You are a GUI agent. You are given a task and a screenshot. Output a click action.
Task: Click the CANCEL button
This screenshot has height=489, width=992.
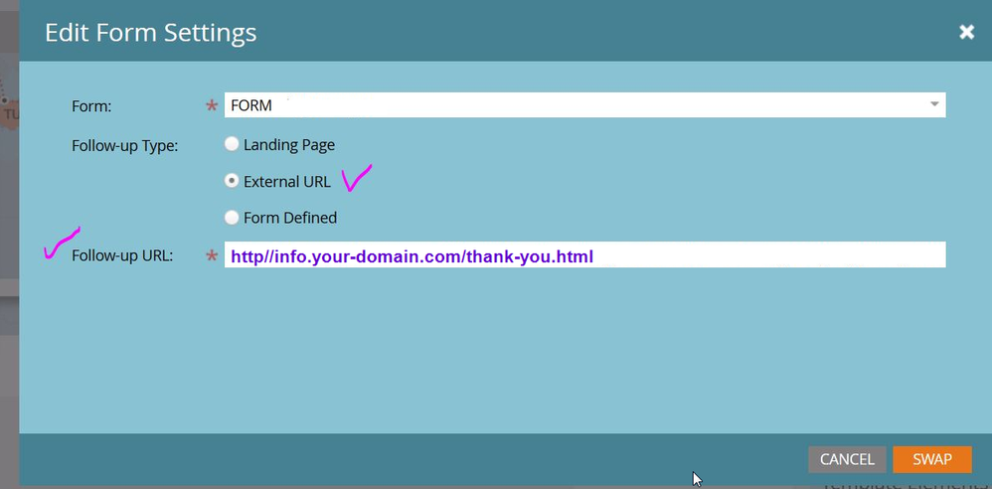click(x=847, y=459)
